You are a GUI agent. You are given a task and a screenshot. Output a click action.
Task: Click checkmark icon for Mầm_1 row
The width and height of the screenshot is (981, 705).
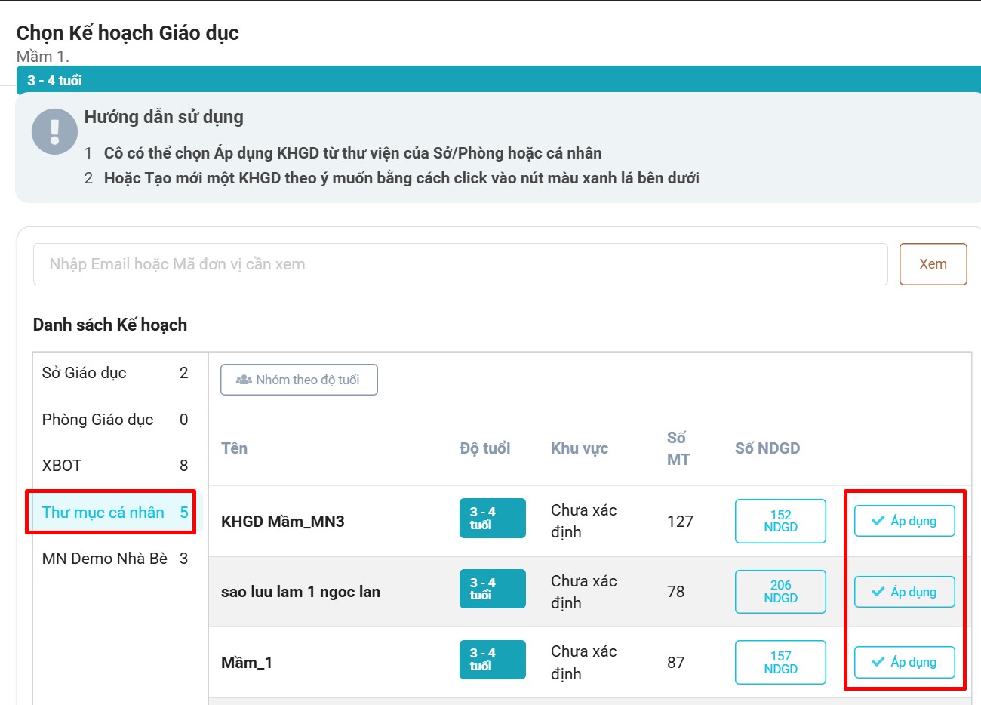pyautogui.click(x=878, y=662)
